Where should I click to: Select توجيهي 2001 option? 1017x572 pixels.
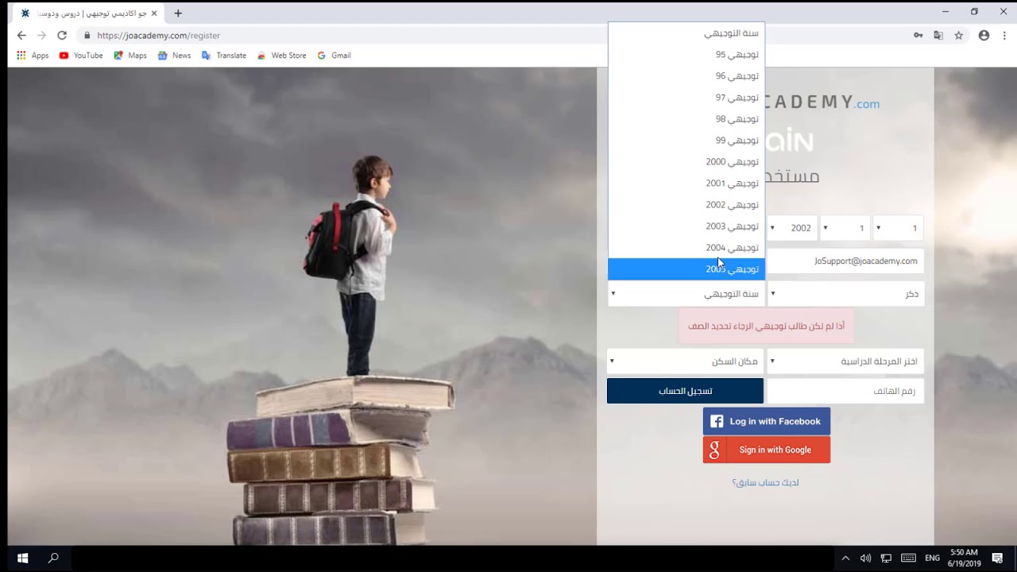click(686, 184)
